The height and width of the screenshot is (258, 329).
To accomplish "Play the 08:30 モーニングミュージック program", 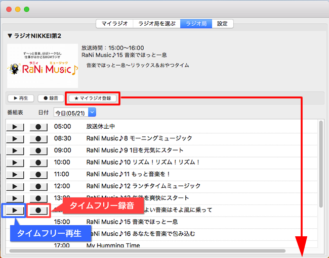I will (x=15, y=139).
